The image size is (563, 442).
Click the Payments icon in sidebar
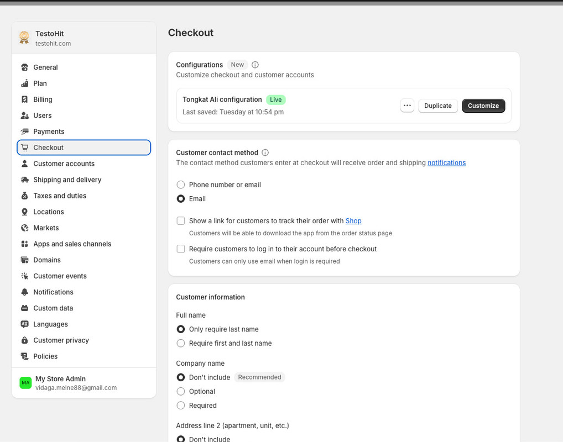pos(24,131)
